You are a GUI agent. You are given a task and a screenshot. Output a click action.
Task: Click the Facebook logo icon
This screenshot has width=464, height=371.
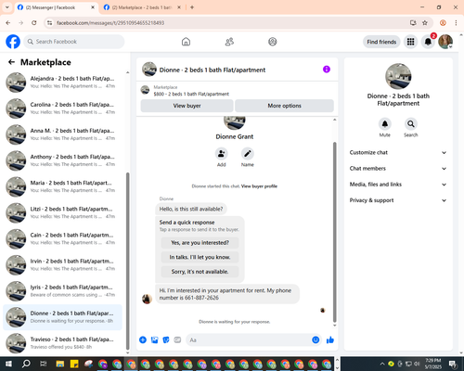[x=13, y=42]
